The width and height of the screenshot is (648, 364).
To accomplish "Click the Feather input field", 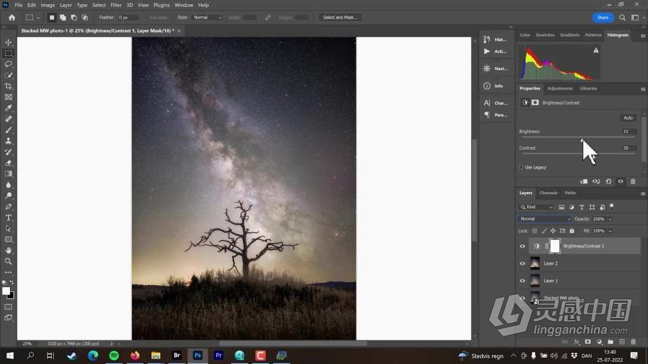I will [128, 18].
